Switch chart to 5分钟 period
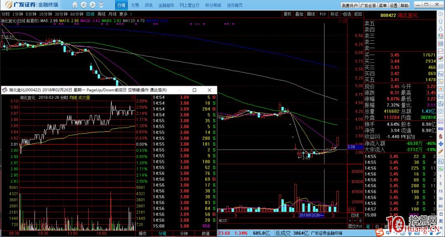 tap(31, 14)
